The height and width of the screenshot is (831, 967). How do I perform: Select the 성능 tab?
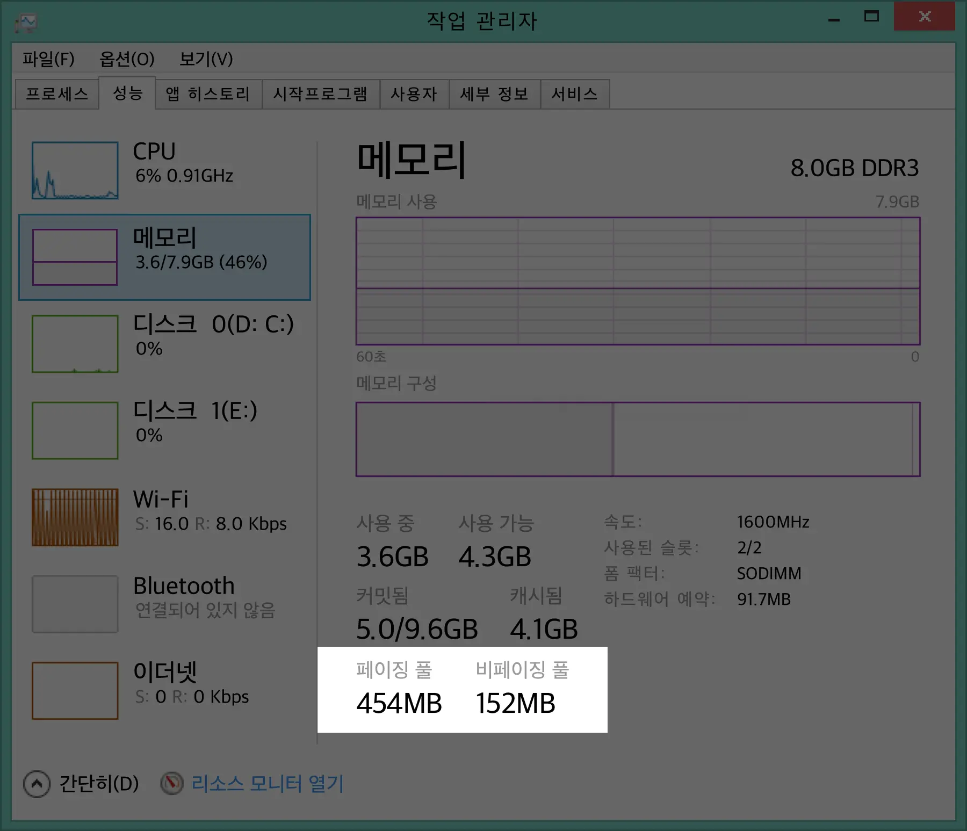pos(127,93)
